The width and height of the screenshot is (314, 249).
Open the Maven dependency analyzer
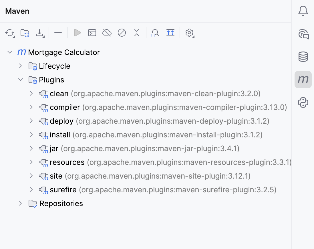pyautogui.click(x=155, y=33)
